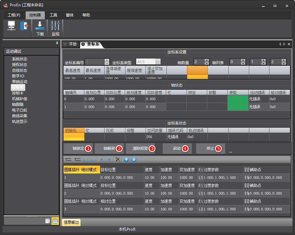
Task: Select 控制卡 in the sidebar
Action: [x=17, y=93]
